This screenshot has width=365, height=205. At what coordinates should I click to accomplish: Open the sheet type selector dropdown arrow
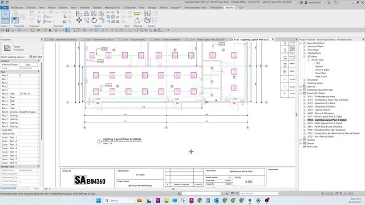pyautogui.click(x=42, y=48)
